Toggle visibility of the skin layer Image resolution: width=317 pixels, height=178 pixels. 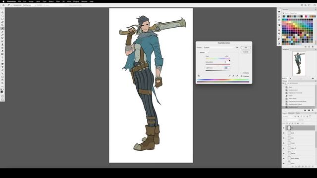[283, 138]
